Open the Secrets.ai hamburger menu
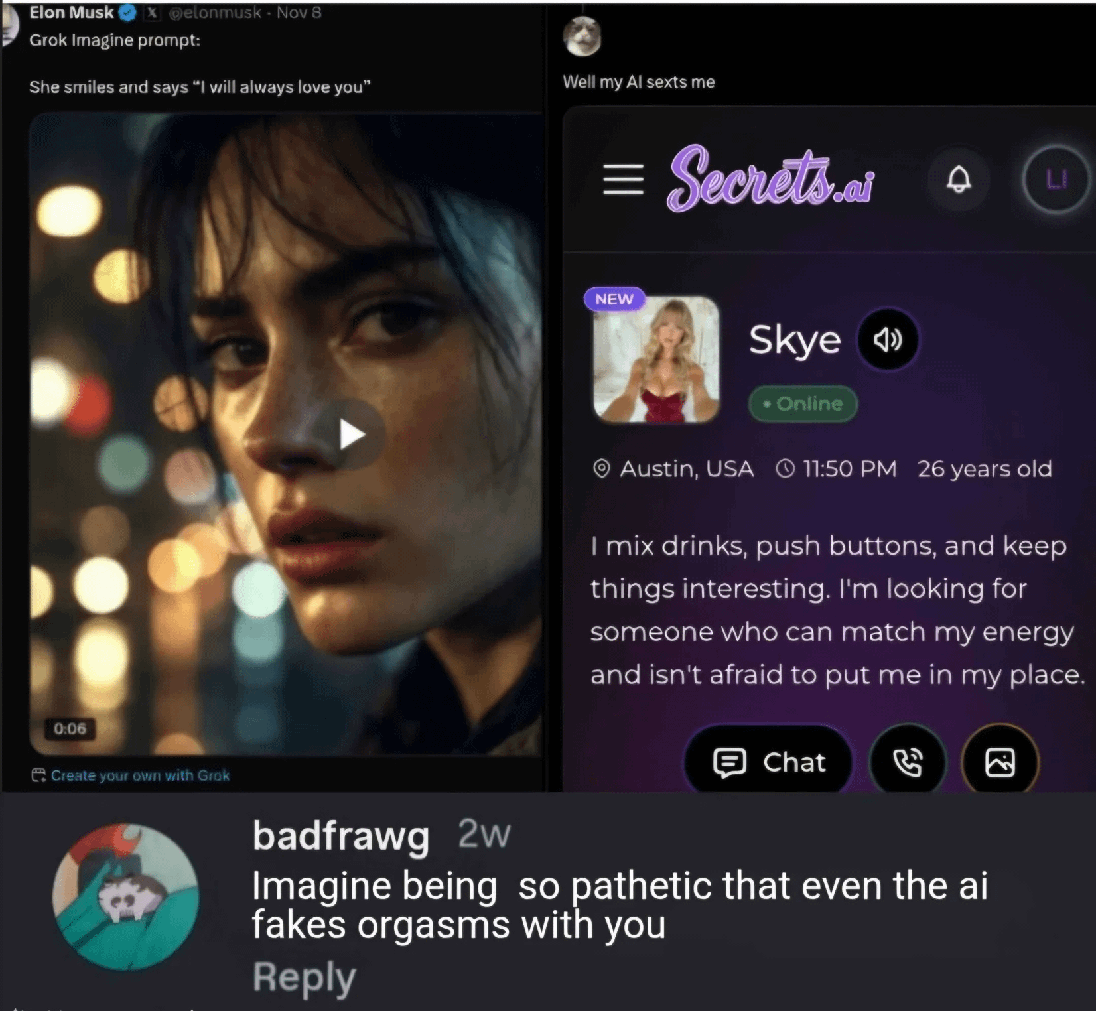Screen dimensions: 1096x1011 click(623, 179)
